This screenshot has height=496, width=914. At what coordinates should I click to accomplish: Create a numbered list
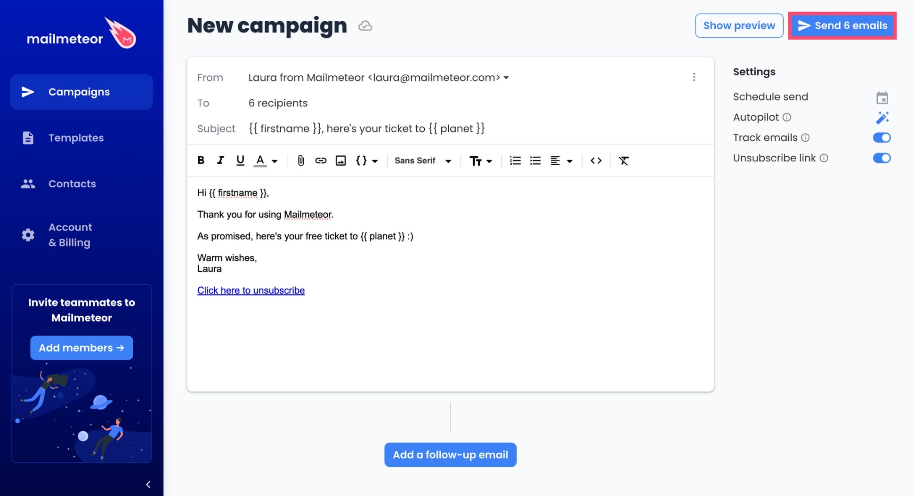[515, 160]
